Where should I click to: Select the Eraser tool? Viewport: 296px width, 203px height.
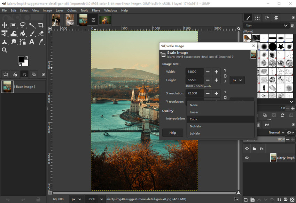point(40,33)
